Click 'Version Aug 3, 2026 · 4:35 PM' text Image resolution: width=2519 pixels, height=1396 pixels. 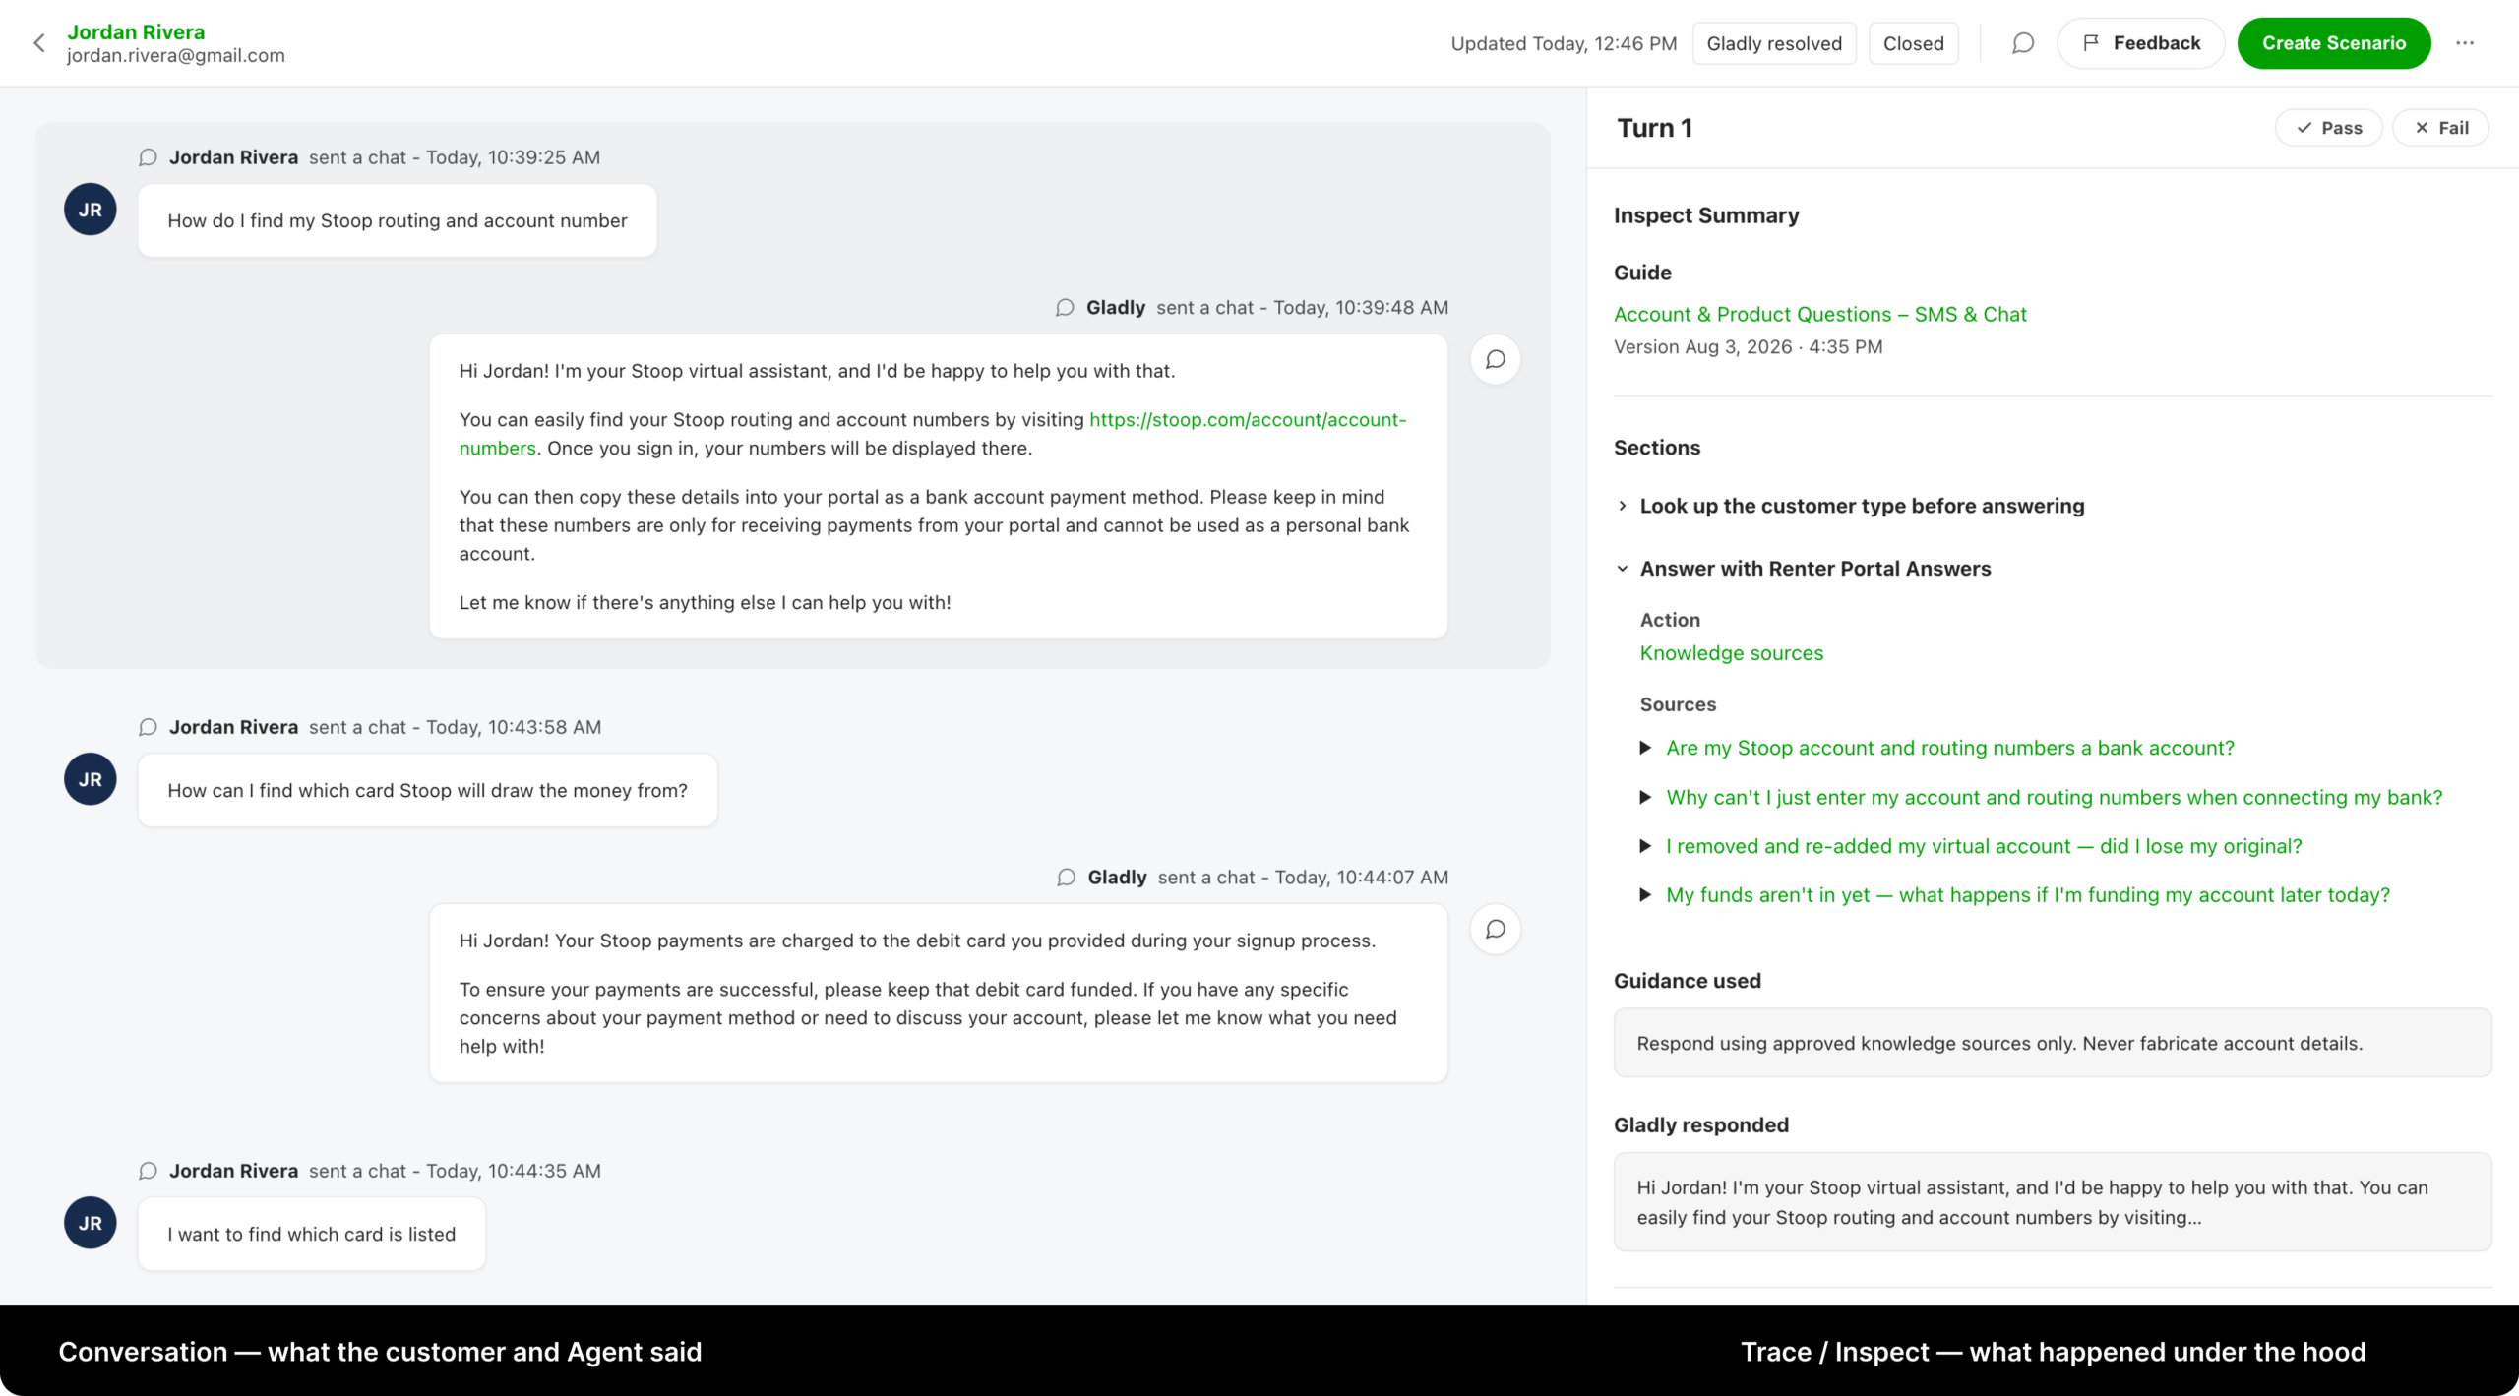tap(1748, 347)
